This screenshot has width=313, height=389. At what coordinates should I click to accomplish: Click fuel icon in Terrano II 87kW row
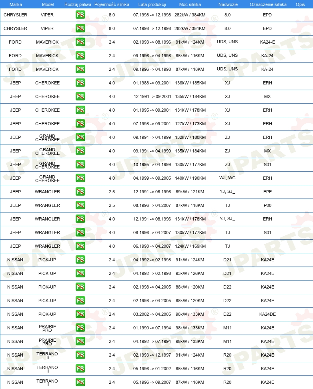(80, 382)
